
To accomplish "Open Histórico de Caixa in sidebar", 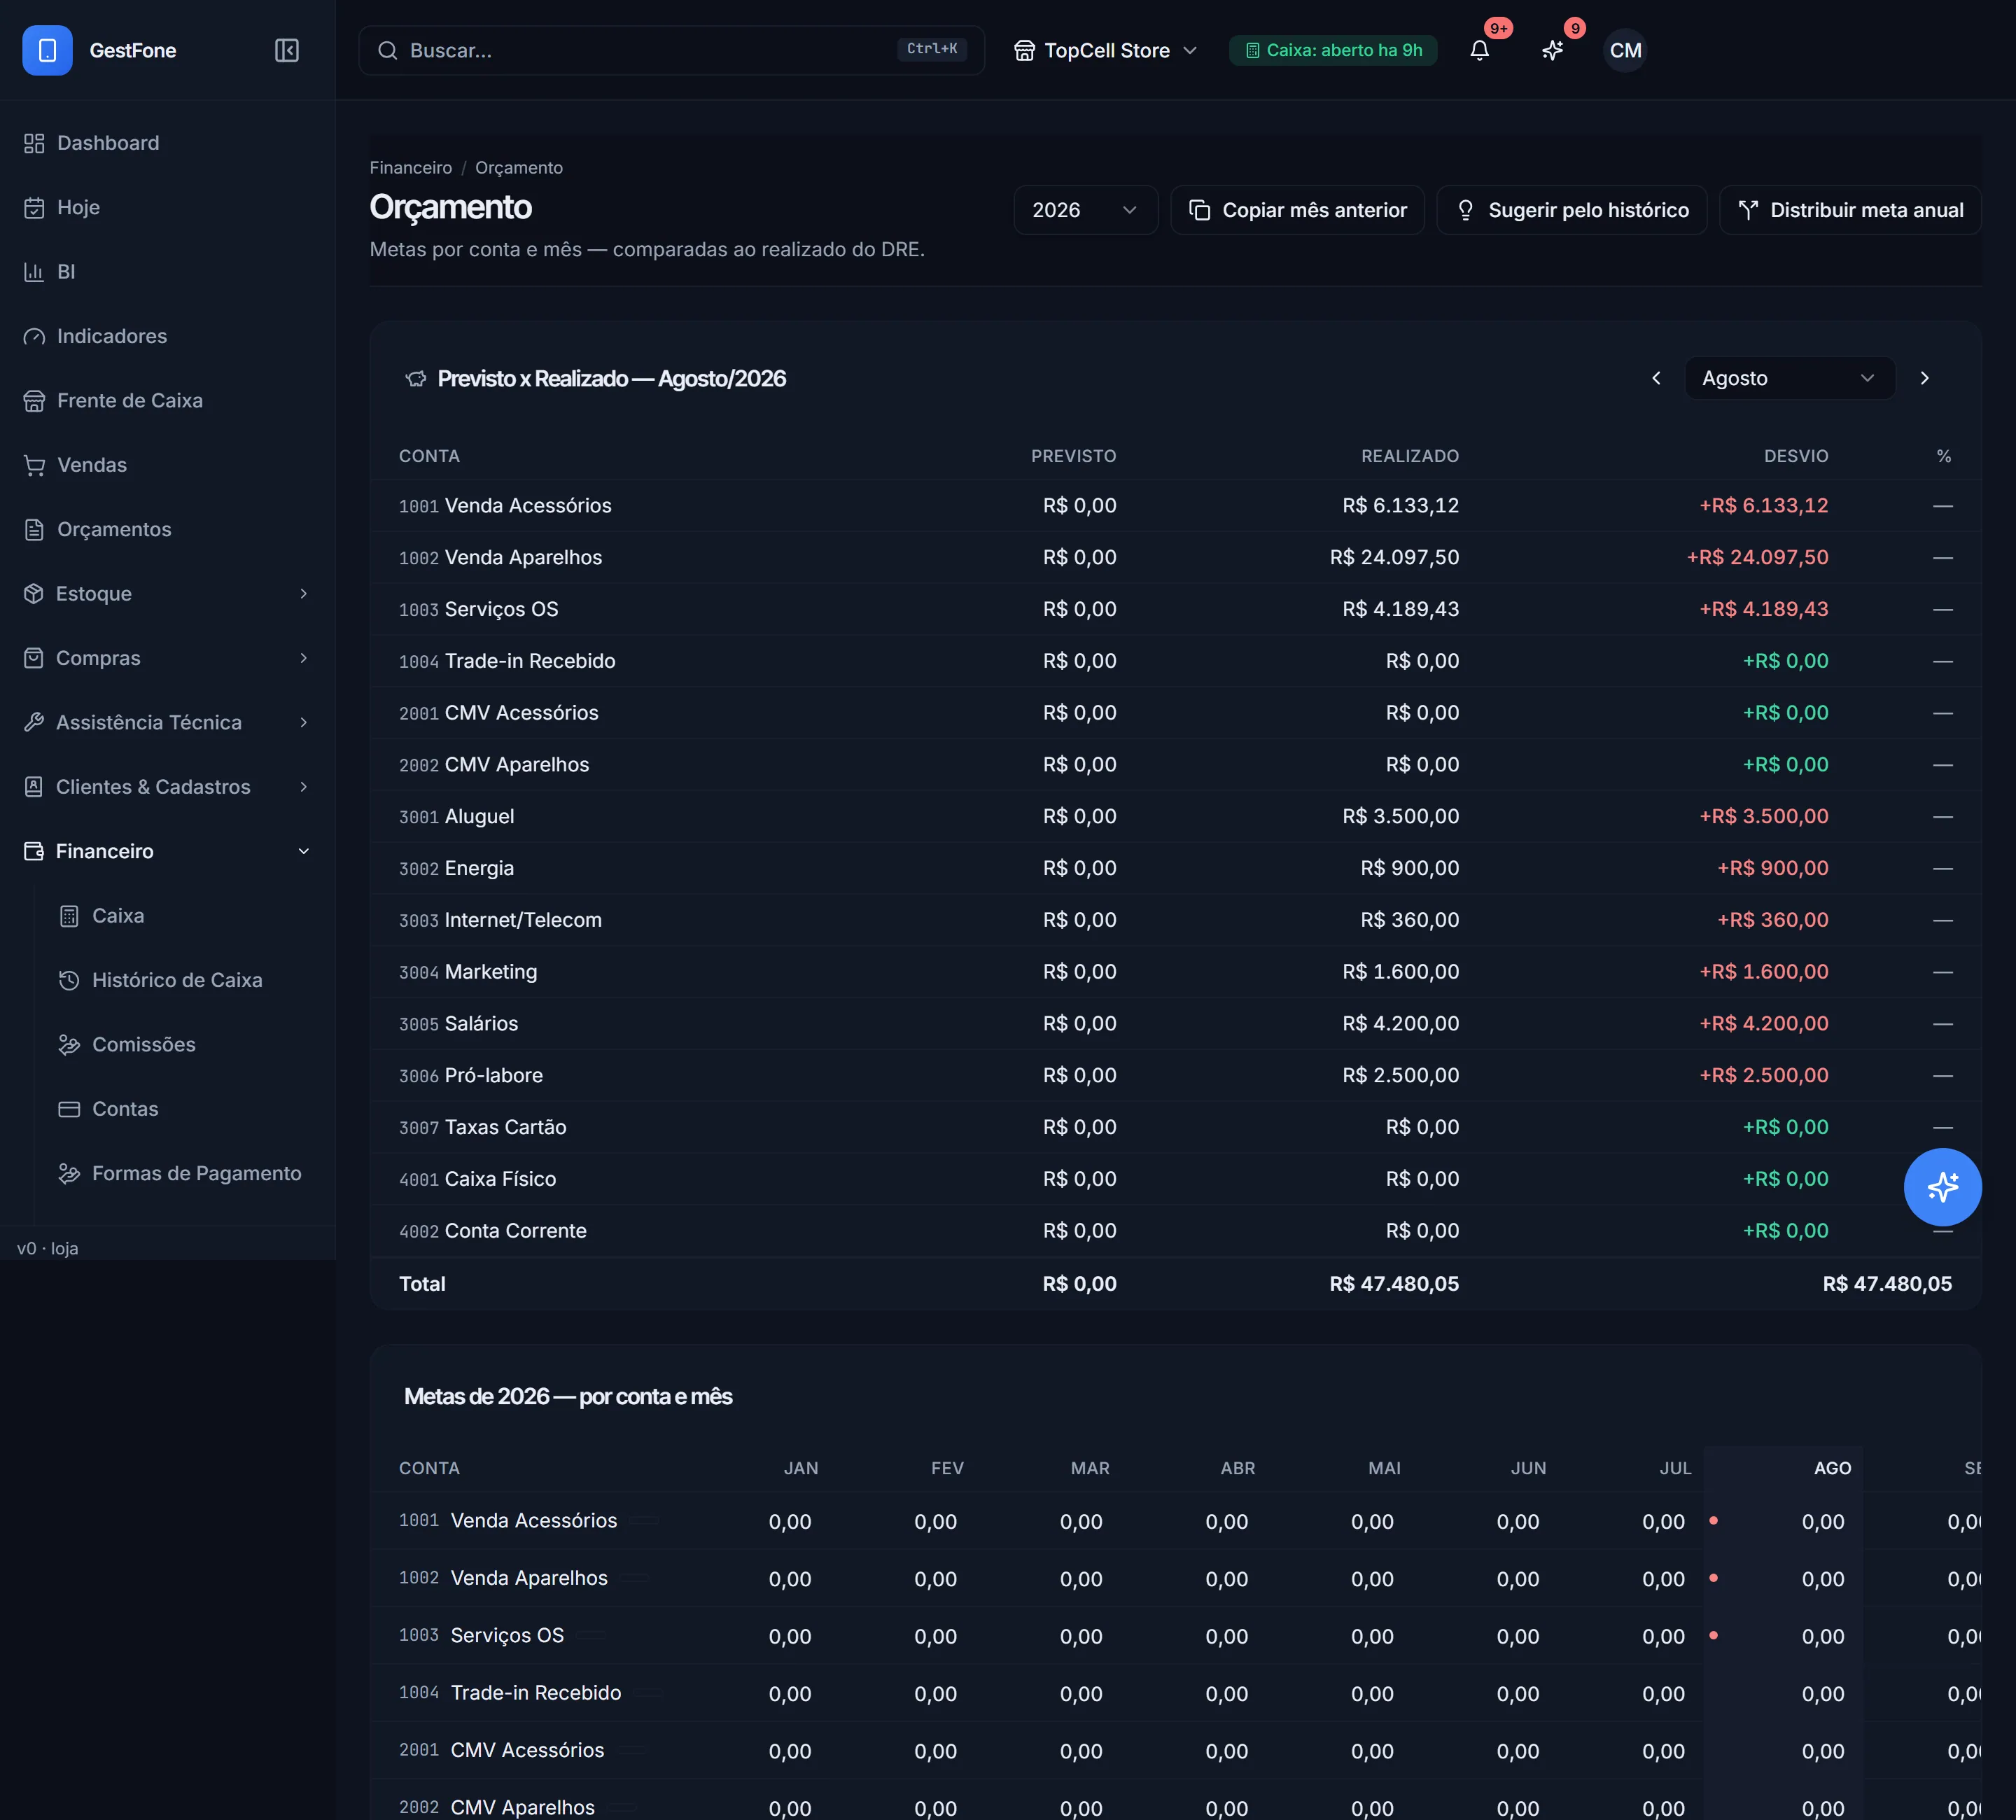I will pyautogui.click(x=177, y=980).
